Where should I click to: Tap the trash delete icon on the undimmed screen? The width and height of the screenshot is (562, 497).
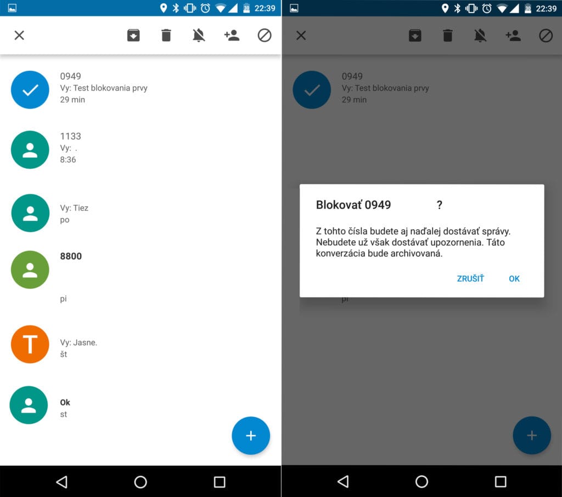166,36
